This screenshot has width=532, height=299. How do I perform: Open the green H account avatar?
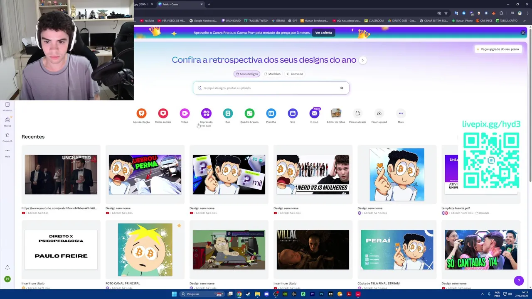point(7,279)
